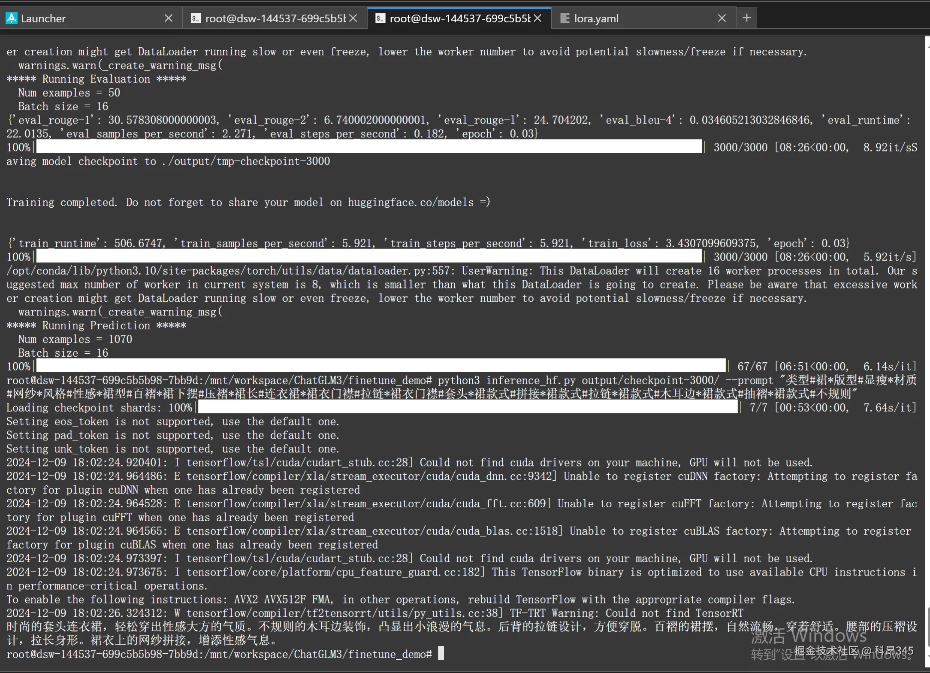Screen dimensions: 930x673
Task: Click the 67/67 prediction progress bar
Action: (381, 366)
